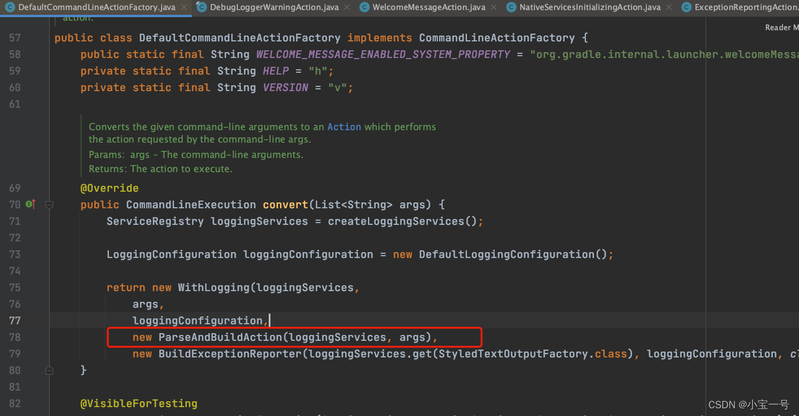
Task: Click the class icon on ExceptionReportingAction tab
Action: point(686,8)
